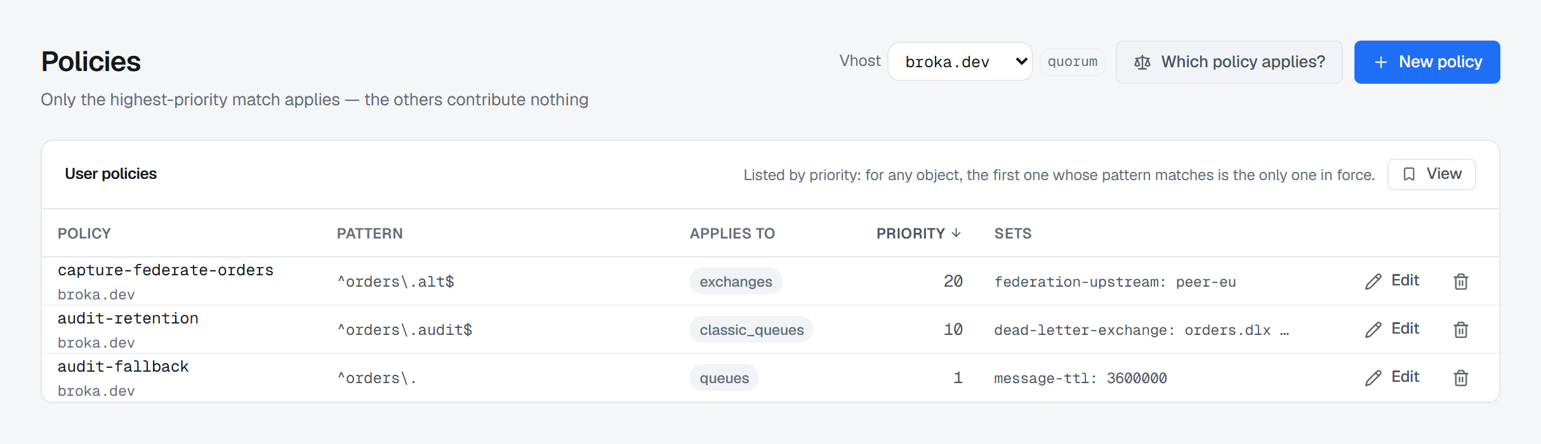
Task: Click the audit-fallback policy name
Action: (123, 367)
